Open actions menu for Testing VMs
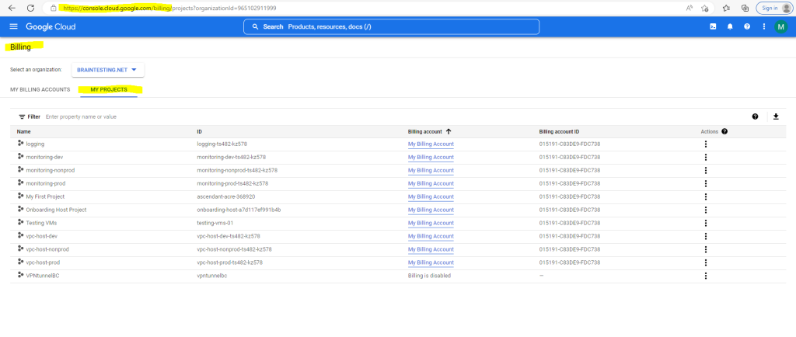Image resolution: width=796 pixels, height=337 pixels. tap(706, 223)
